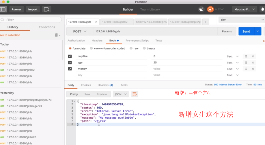Switch response view to Raw
This screenshot has width=265, height=145.
87,94
